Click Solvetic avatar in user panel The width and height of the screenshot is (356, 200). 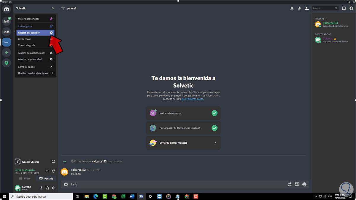tap(18, 188)
